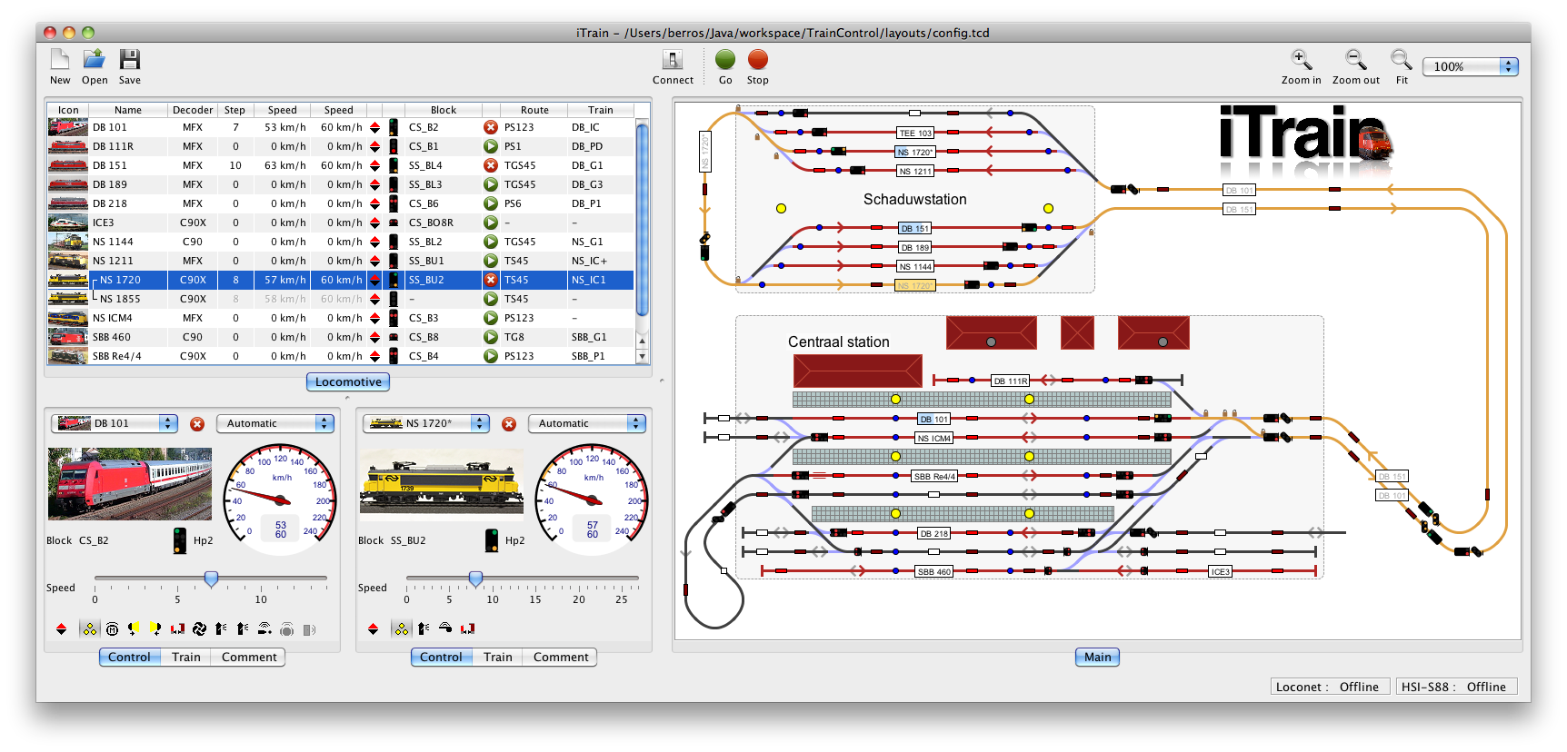The width and height of the screenshot is (1567, 752).
Task: Click the green route icon in ICE3 row
Action: 491,223
